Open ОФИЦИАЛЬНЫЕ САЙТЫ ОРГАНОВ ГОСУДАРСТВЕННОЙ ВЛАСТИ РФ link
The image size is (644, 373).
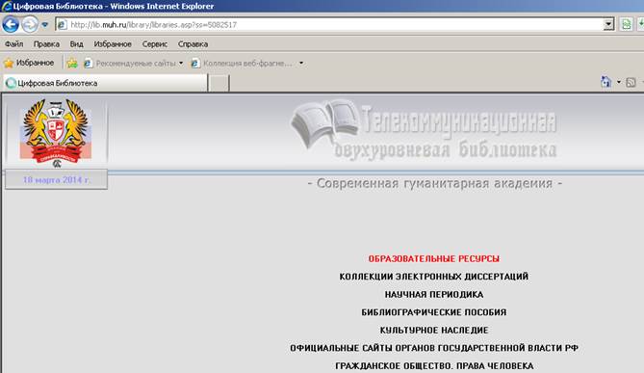[x=434, y=348]
